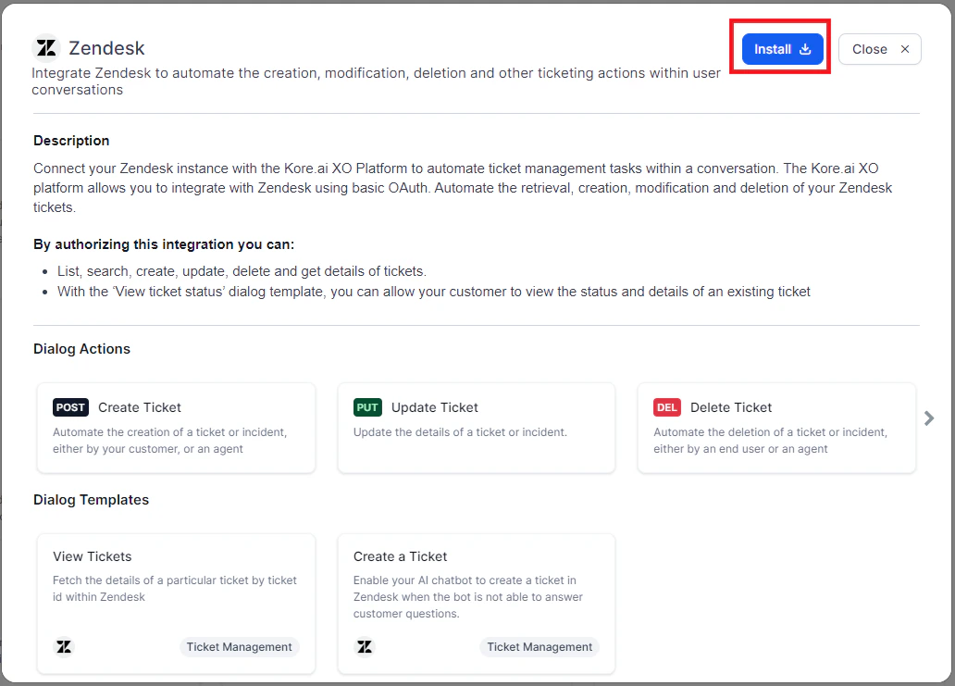The height and width of the screenshot is (686, 955).
Task: Click the DEL badge on Delete Ticket
Action: [x=667, y=407]
